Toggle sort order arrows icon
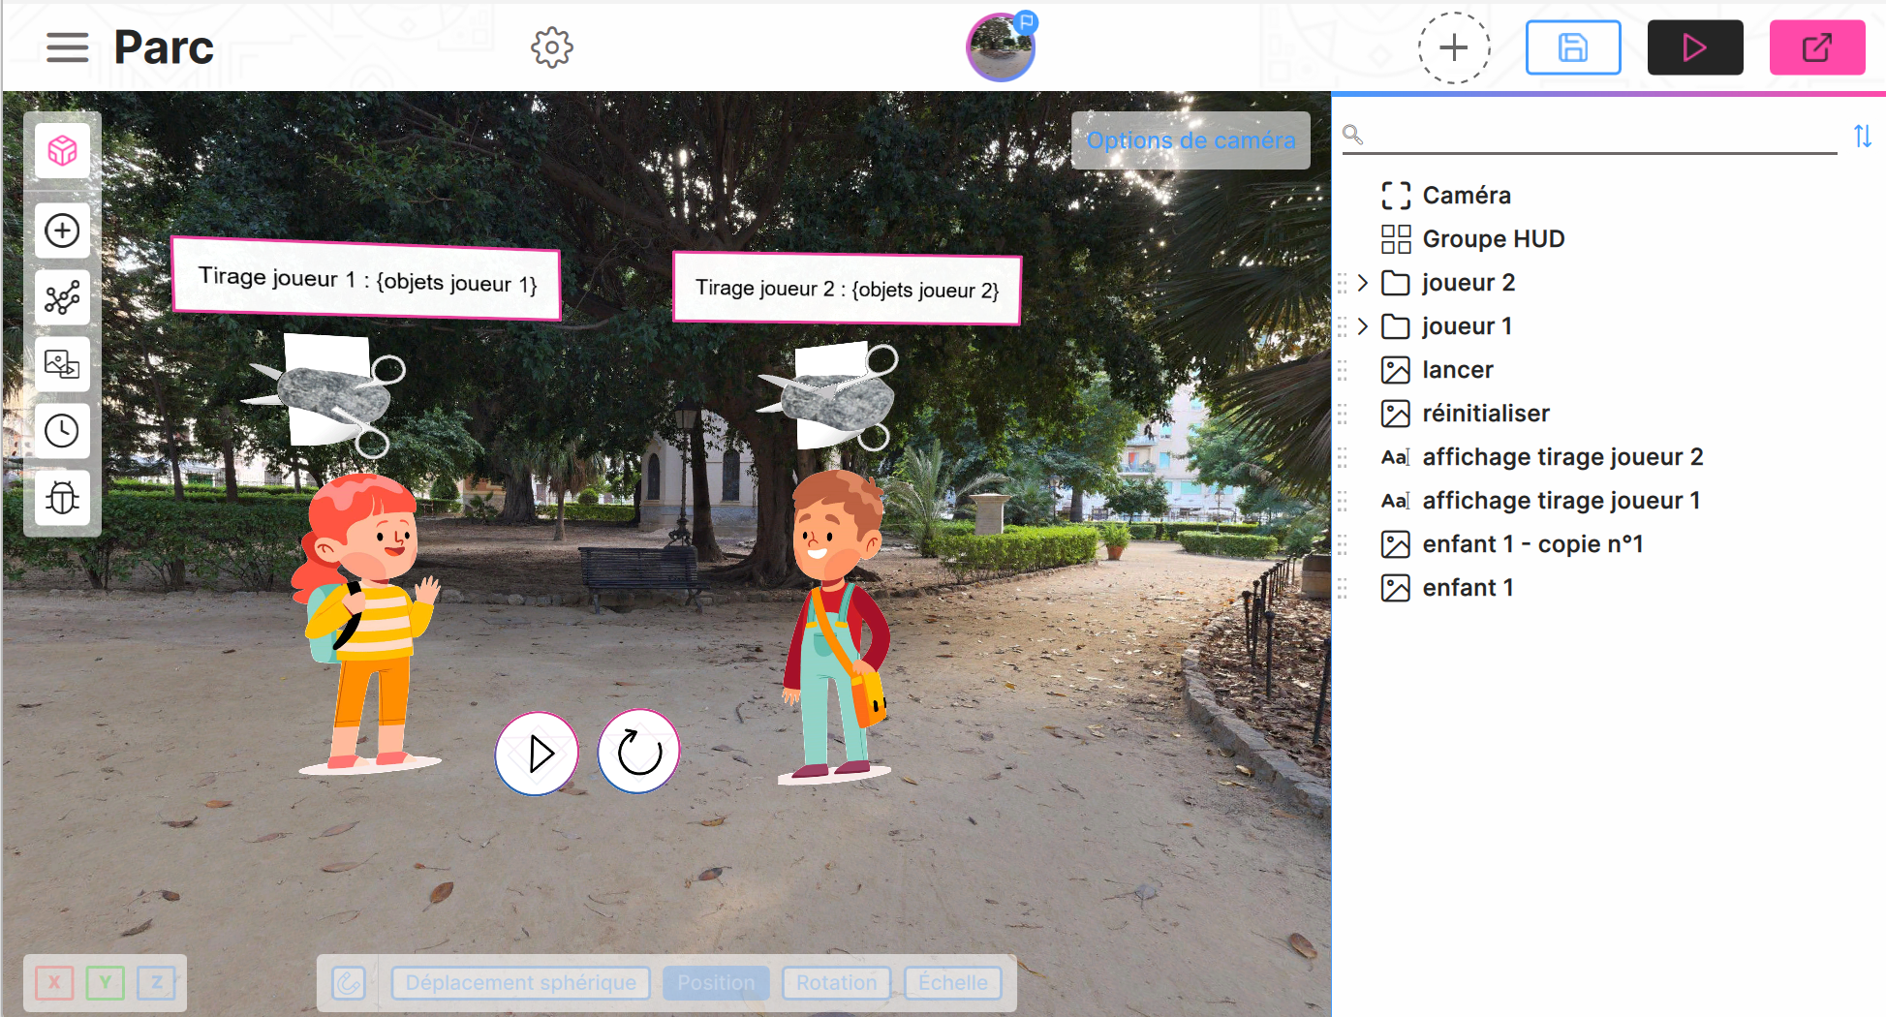Screen dimensions: 1886x1017 [x=1862, y=137]
